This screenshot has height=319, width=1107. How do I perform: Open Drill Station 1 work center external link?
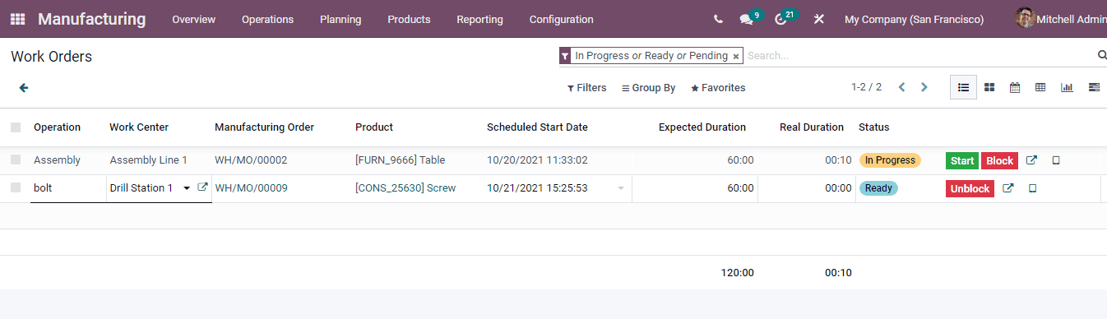[202, 187]
